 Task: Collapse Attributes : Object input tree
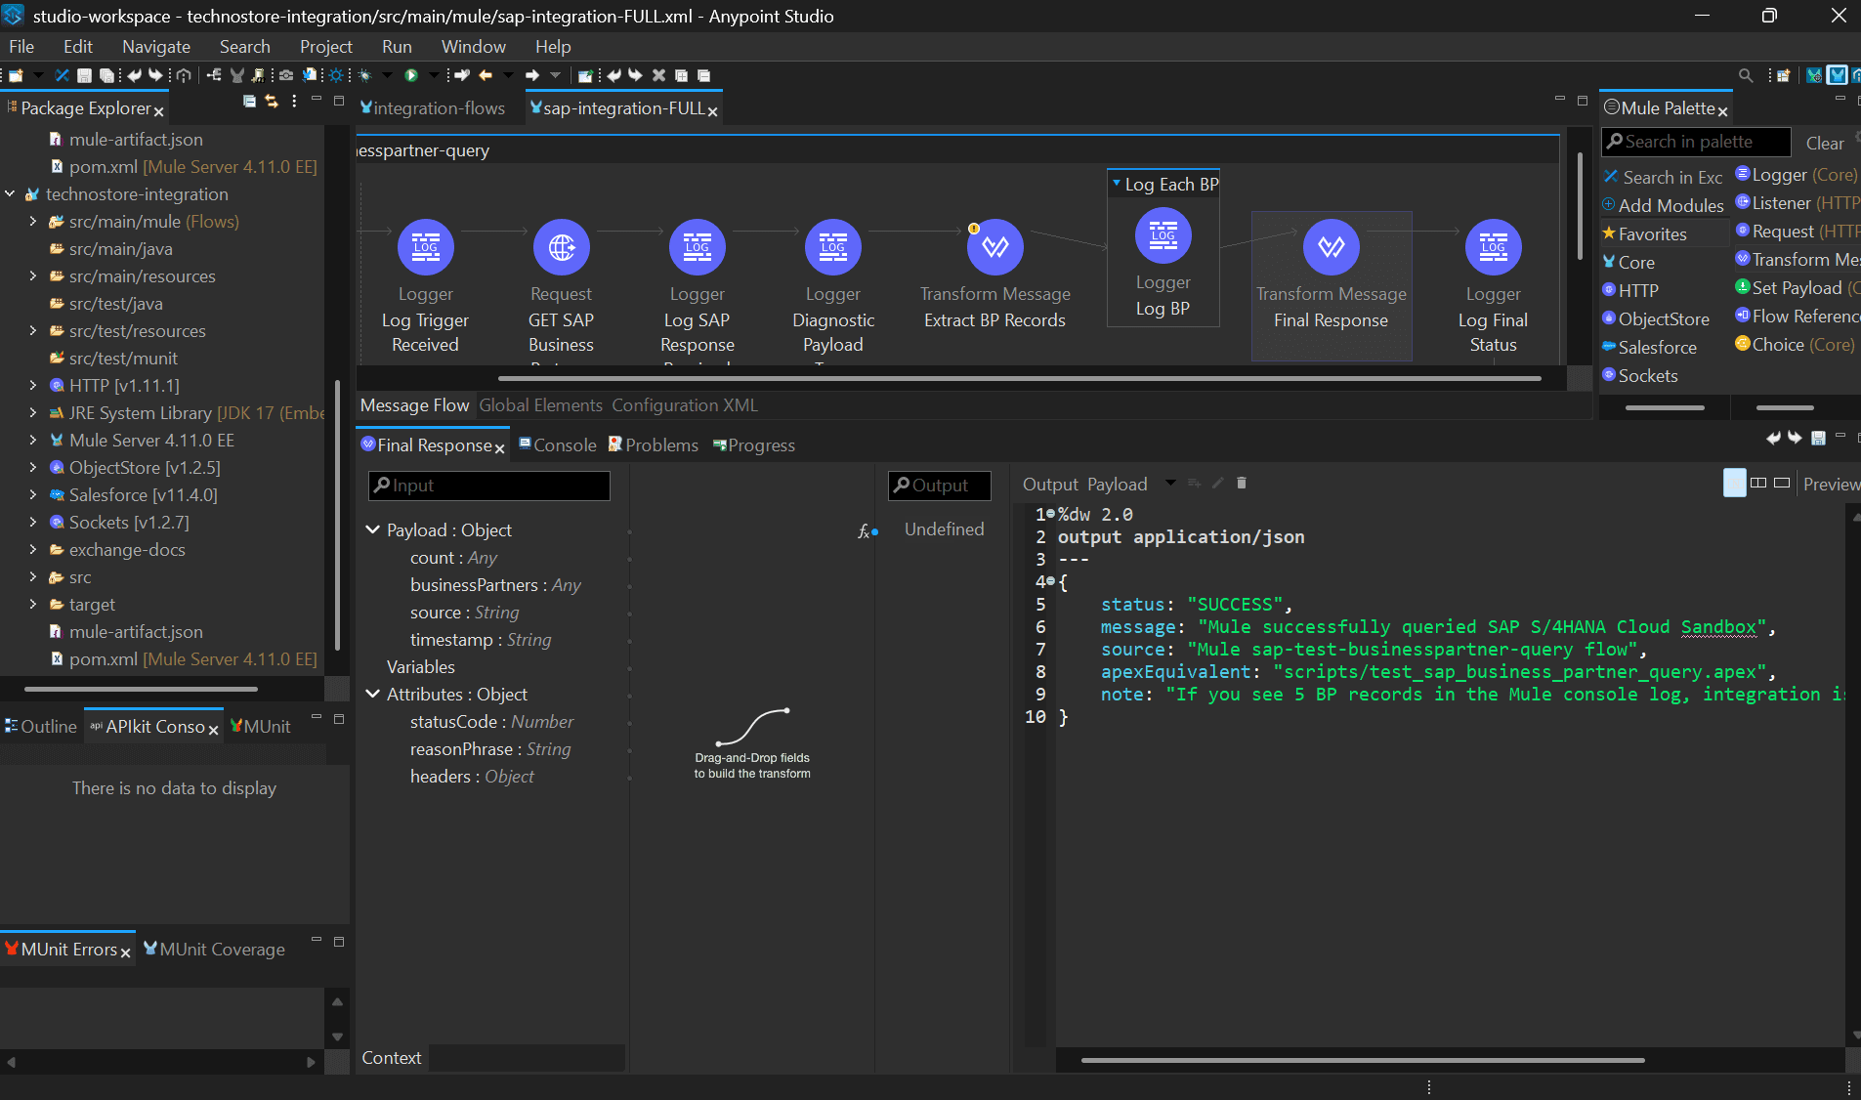[372, 694]
